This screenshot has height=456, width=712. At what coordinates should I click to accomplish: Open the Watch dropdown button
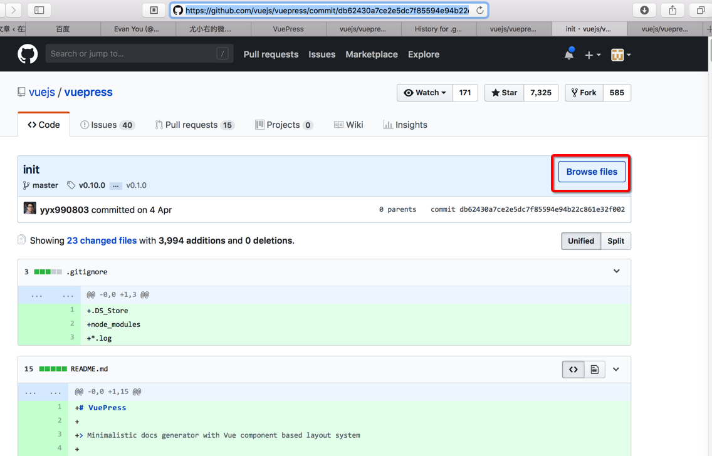click(x=424, y=93)
